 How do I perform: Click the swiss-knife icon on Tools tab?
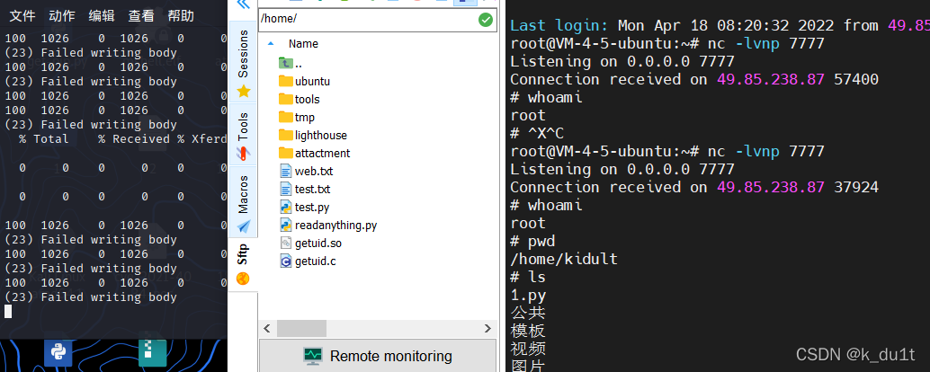[x=243, y=154]
